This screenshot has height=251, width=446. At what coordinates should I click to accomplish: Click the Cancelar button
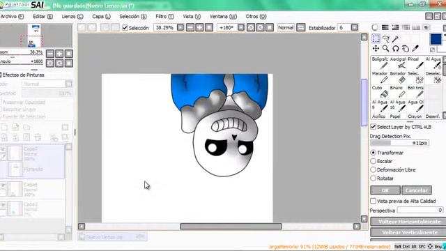tap(417, 190)
